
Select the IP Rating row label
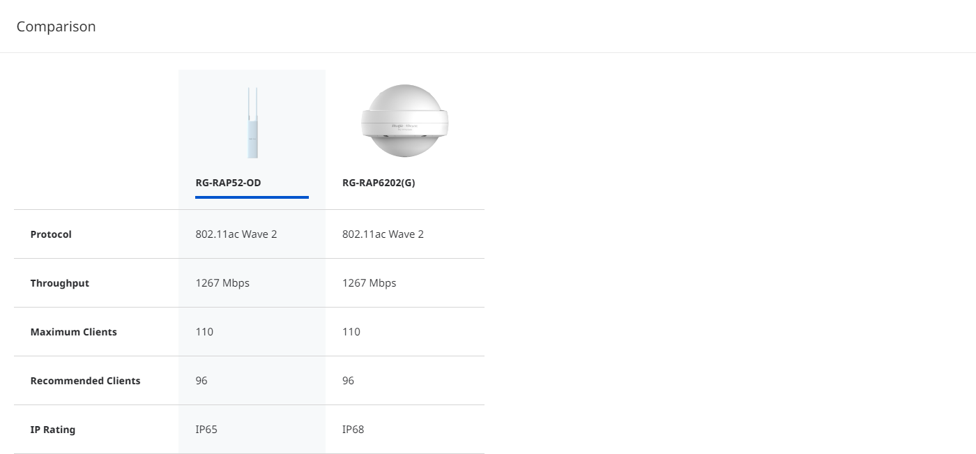tap(53, 430)
